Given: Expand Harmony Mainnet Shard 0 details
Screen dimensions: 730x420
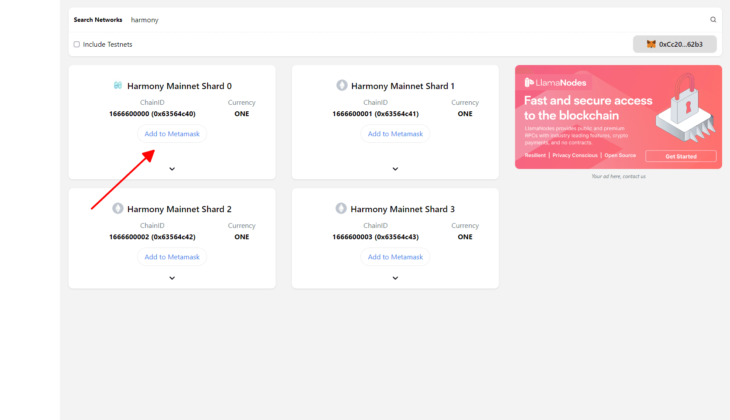Looking at the screenshot, I should point(172,169).
